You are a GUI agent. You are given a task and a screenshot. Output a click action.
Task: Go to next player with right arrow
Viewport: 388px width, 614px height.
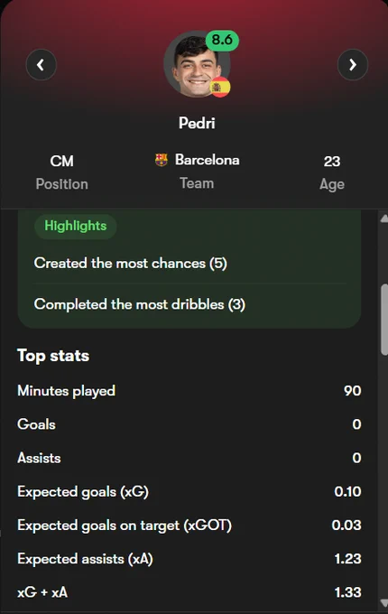353,65
